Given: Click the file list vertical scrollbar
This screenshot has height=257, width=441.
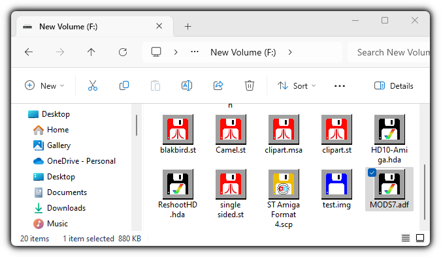Looking at the screenshot, I should [x=425, y=192].
